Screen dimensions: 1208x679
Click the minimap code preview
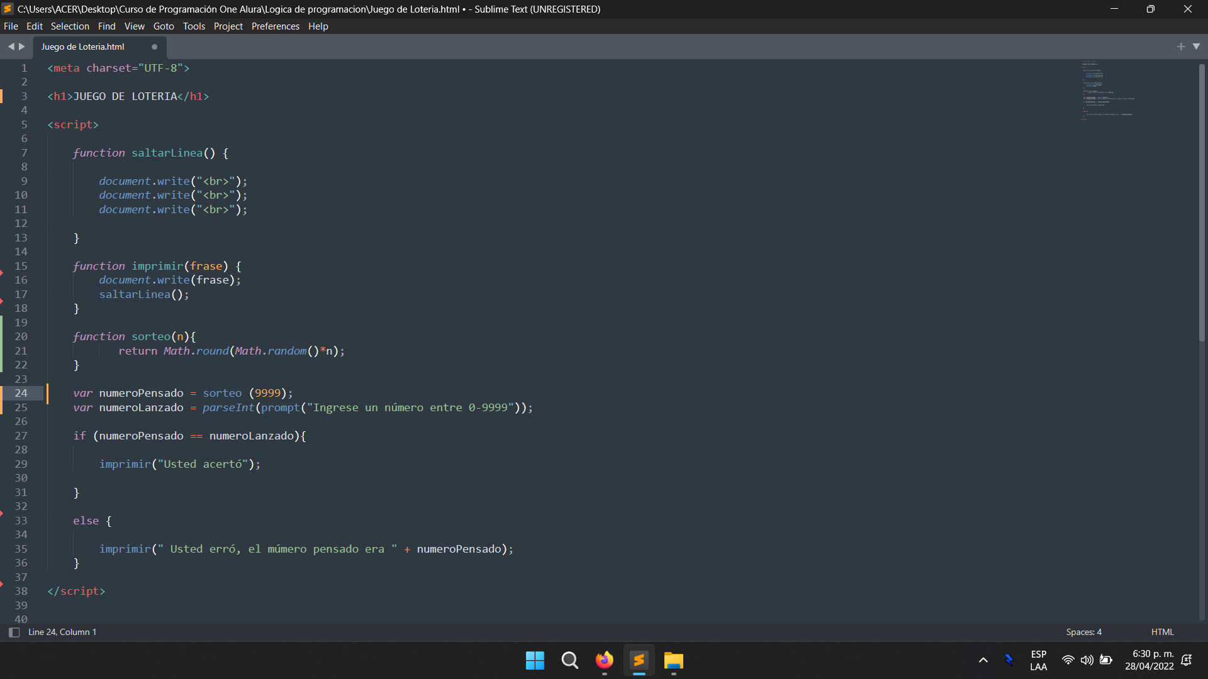click(1107, 90)
